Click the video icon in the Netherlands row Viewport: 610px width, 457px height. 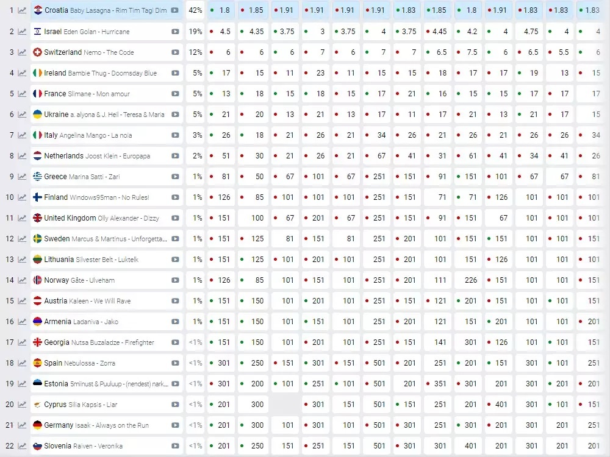click(x=175, y=156)
